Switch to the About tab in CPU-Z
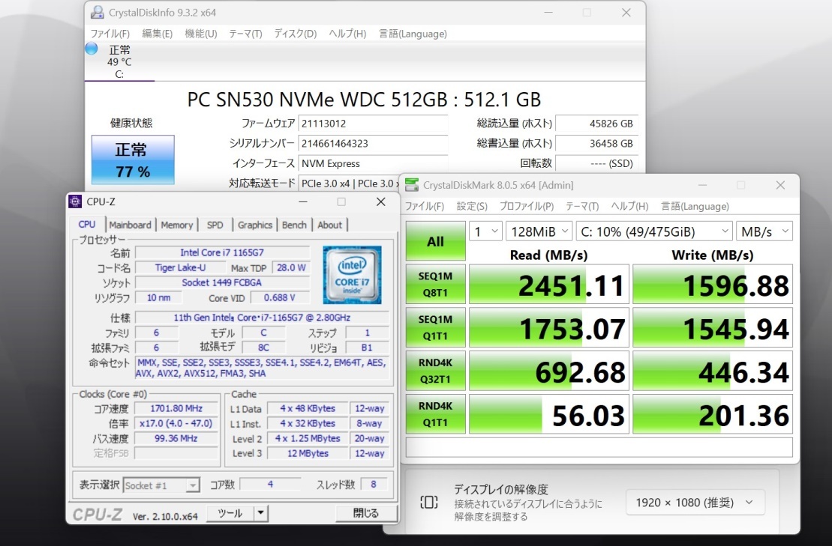Screen dimensions: 832x546 [329, 225]
